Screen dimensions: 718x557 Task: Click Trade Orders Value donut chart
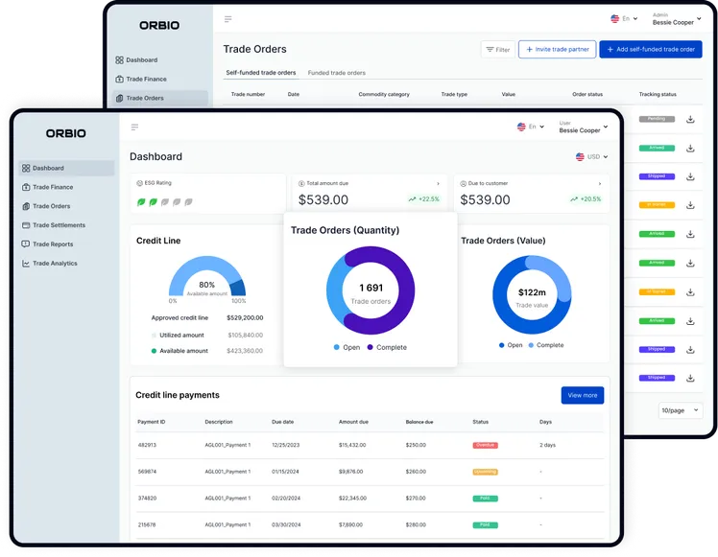[x=532, y=294]
